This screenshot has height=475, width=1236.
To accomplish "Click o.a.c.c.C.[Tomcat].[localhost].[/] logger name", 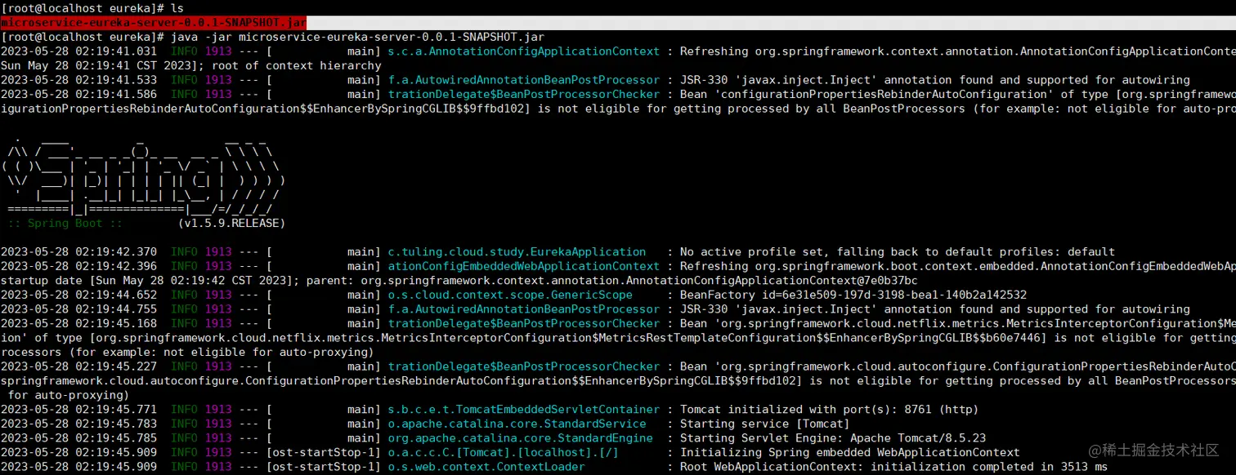I will pyautogui.click(x=504, y=452).
